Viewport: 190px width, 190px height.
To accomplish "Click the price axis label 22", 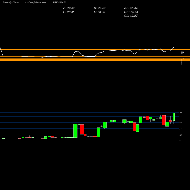I will click(x=180, y=123).
